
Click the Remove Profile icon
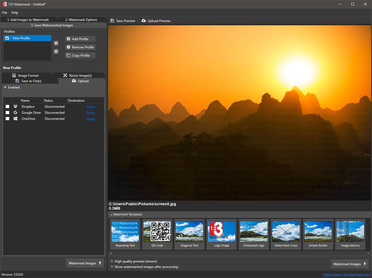(x=68, y=47)
